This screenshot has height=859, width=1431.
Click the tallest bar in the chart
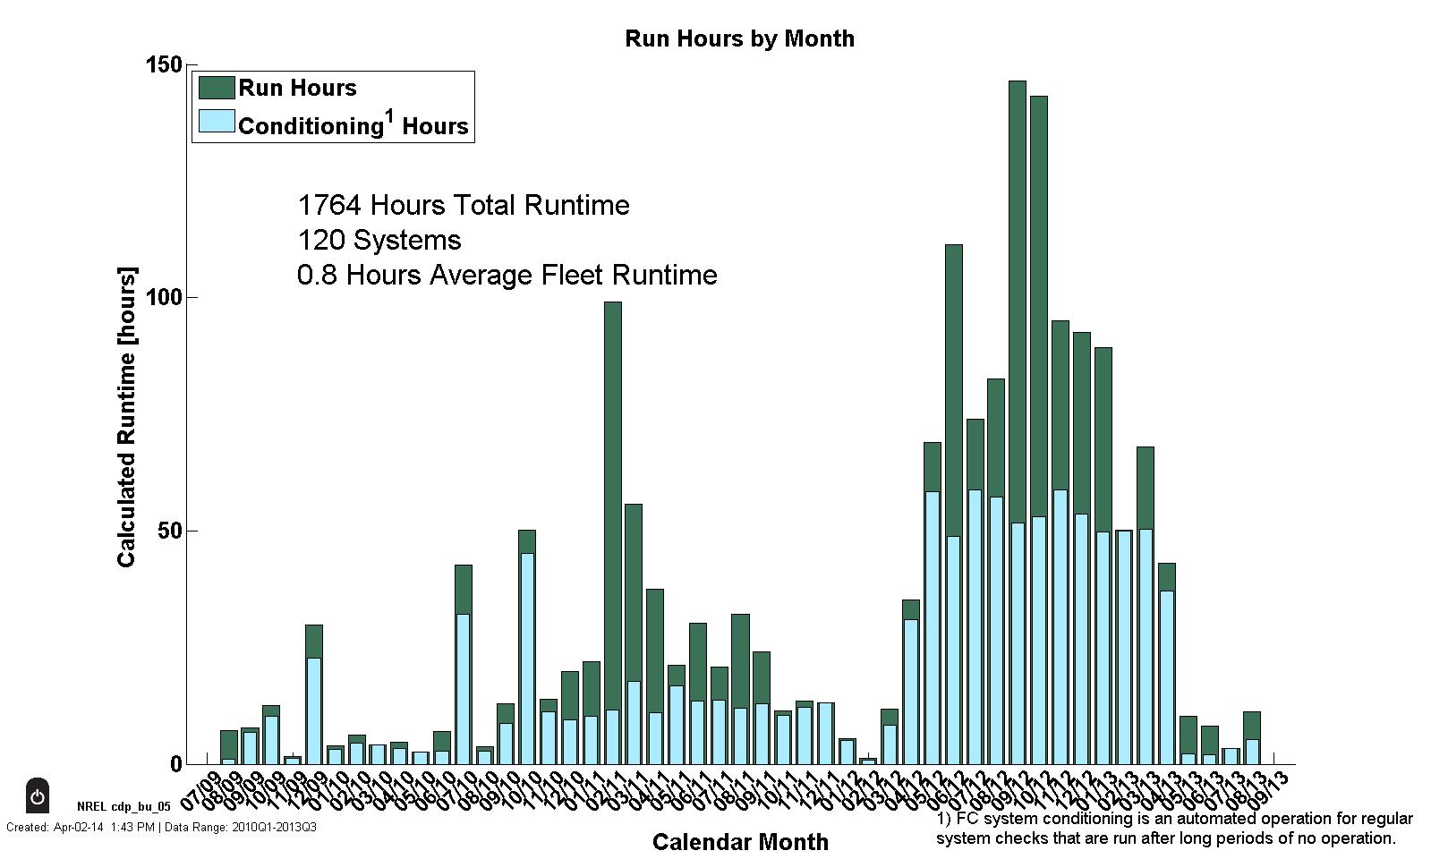click(1018, 358)
